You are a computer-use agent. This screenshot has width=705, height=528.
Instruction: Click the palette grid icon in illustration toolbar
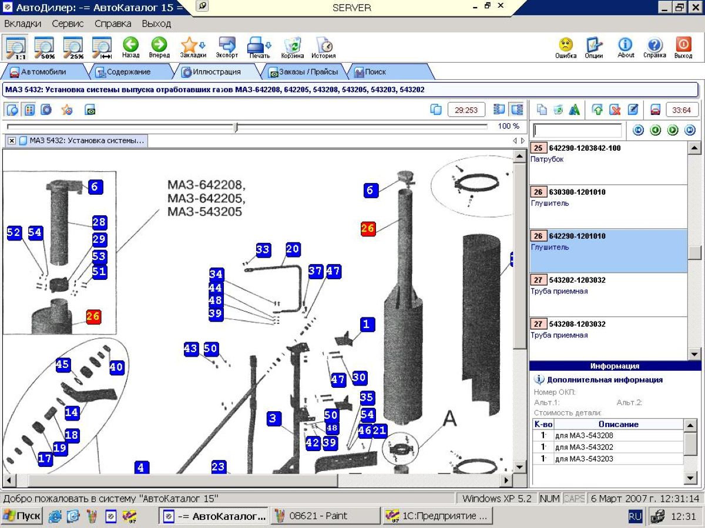(x=29, y=110)
